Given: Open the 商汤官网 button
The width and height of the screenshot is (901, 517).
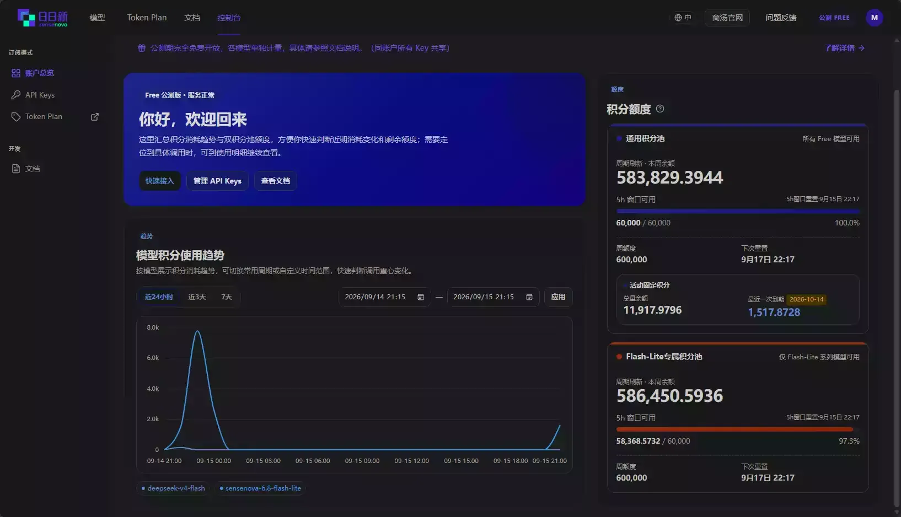Looking at the screenshot, I should pyautogui.click(x=727, y=18).
